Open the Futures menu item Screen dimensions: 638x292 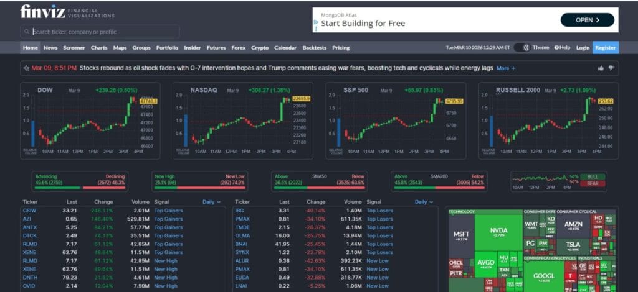point(216,47)
